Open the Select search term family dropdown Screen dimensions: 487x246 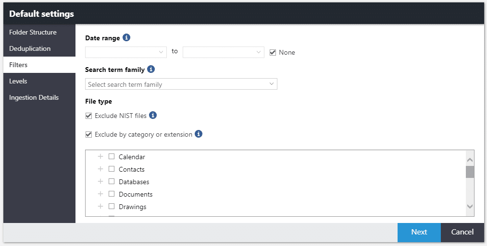[181, 84]
